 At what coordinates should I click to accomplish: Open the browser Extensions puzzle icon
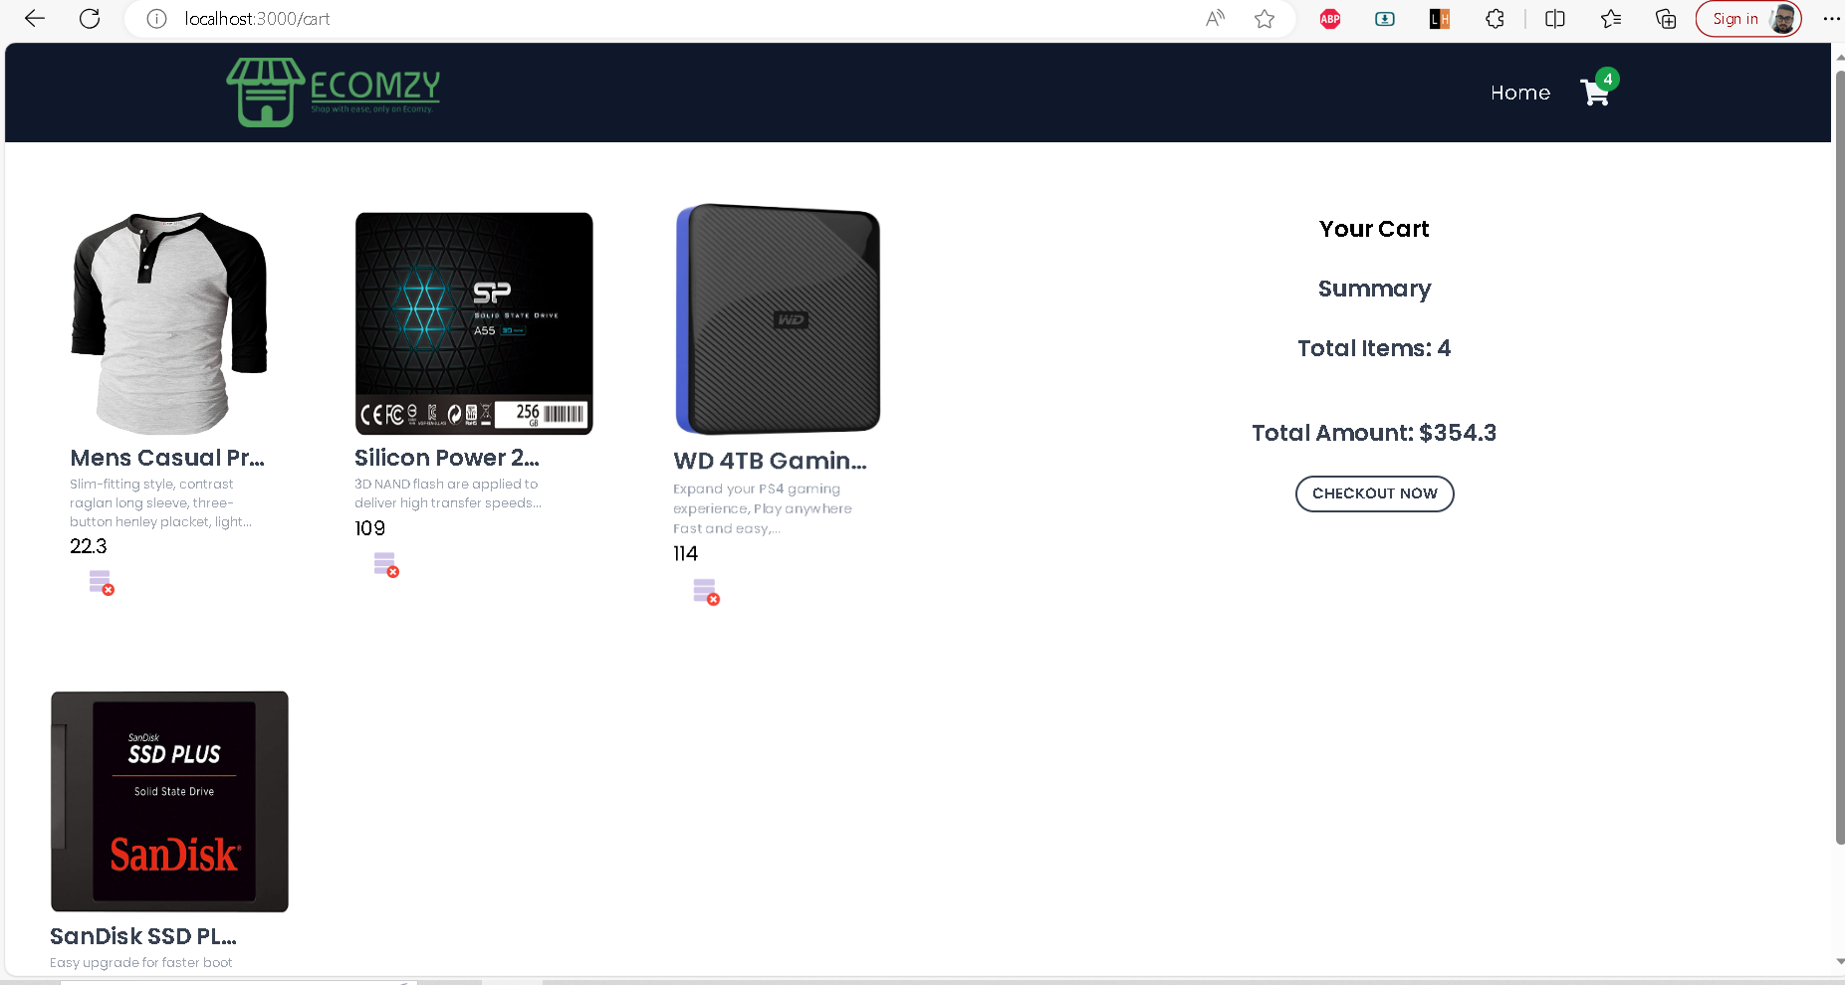(x=1494, y=18)
